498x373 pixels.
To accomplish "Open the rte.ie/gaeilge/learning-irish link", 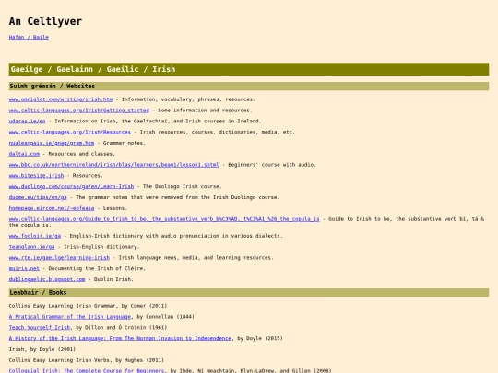I will (x=59, y=257).
